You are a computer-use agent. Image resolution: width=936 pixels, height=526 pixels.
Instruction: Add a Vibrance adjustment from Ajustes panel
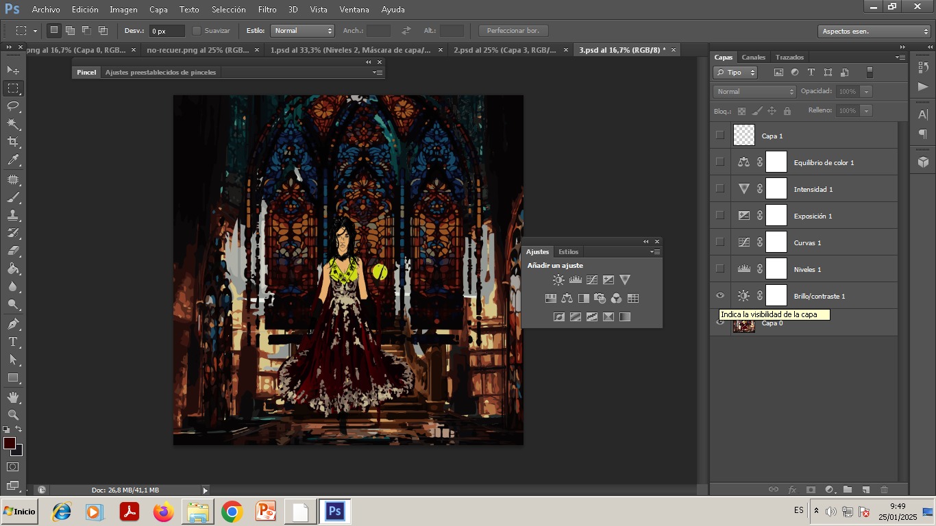[x=624, y=280]
